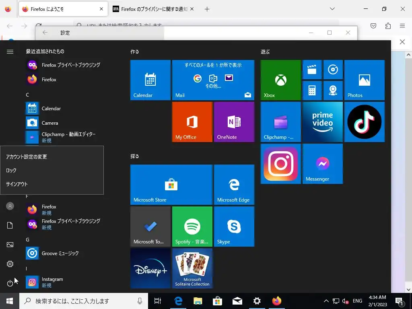Launch the Microsoft Edge tile
Screen dimensions: 412x309
(x=234, y=184)
